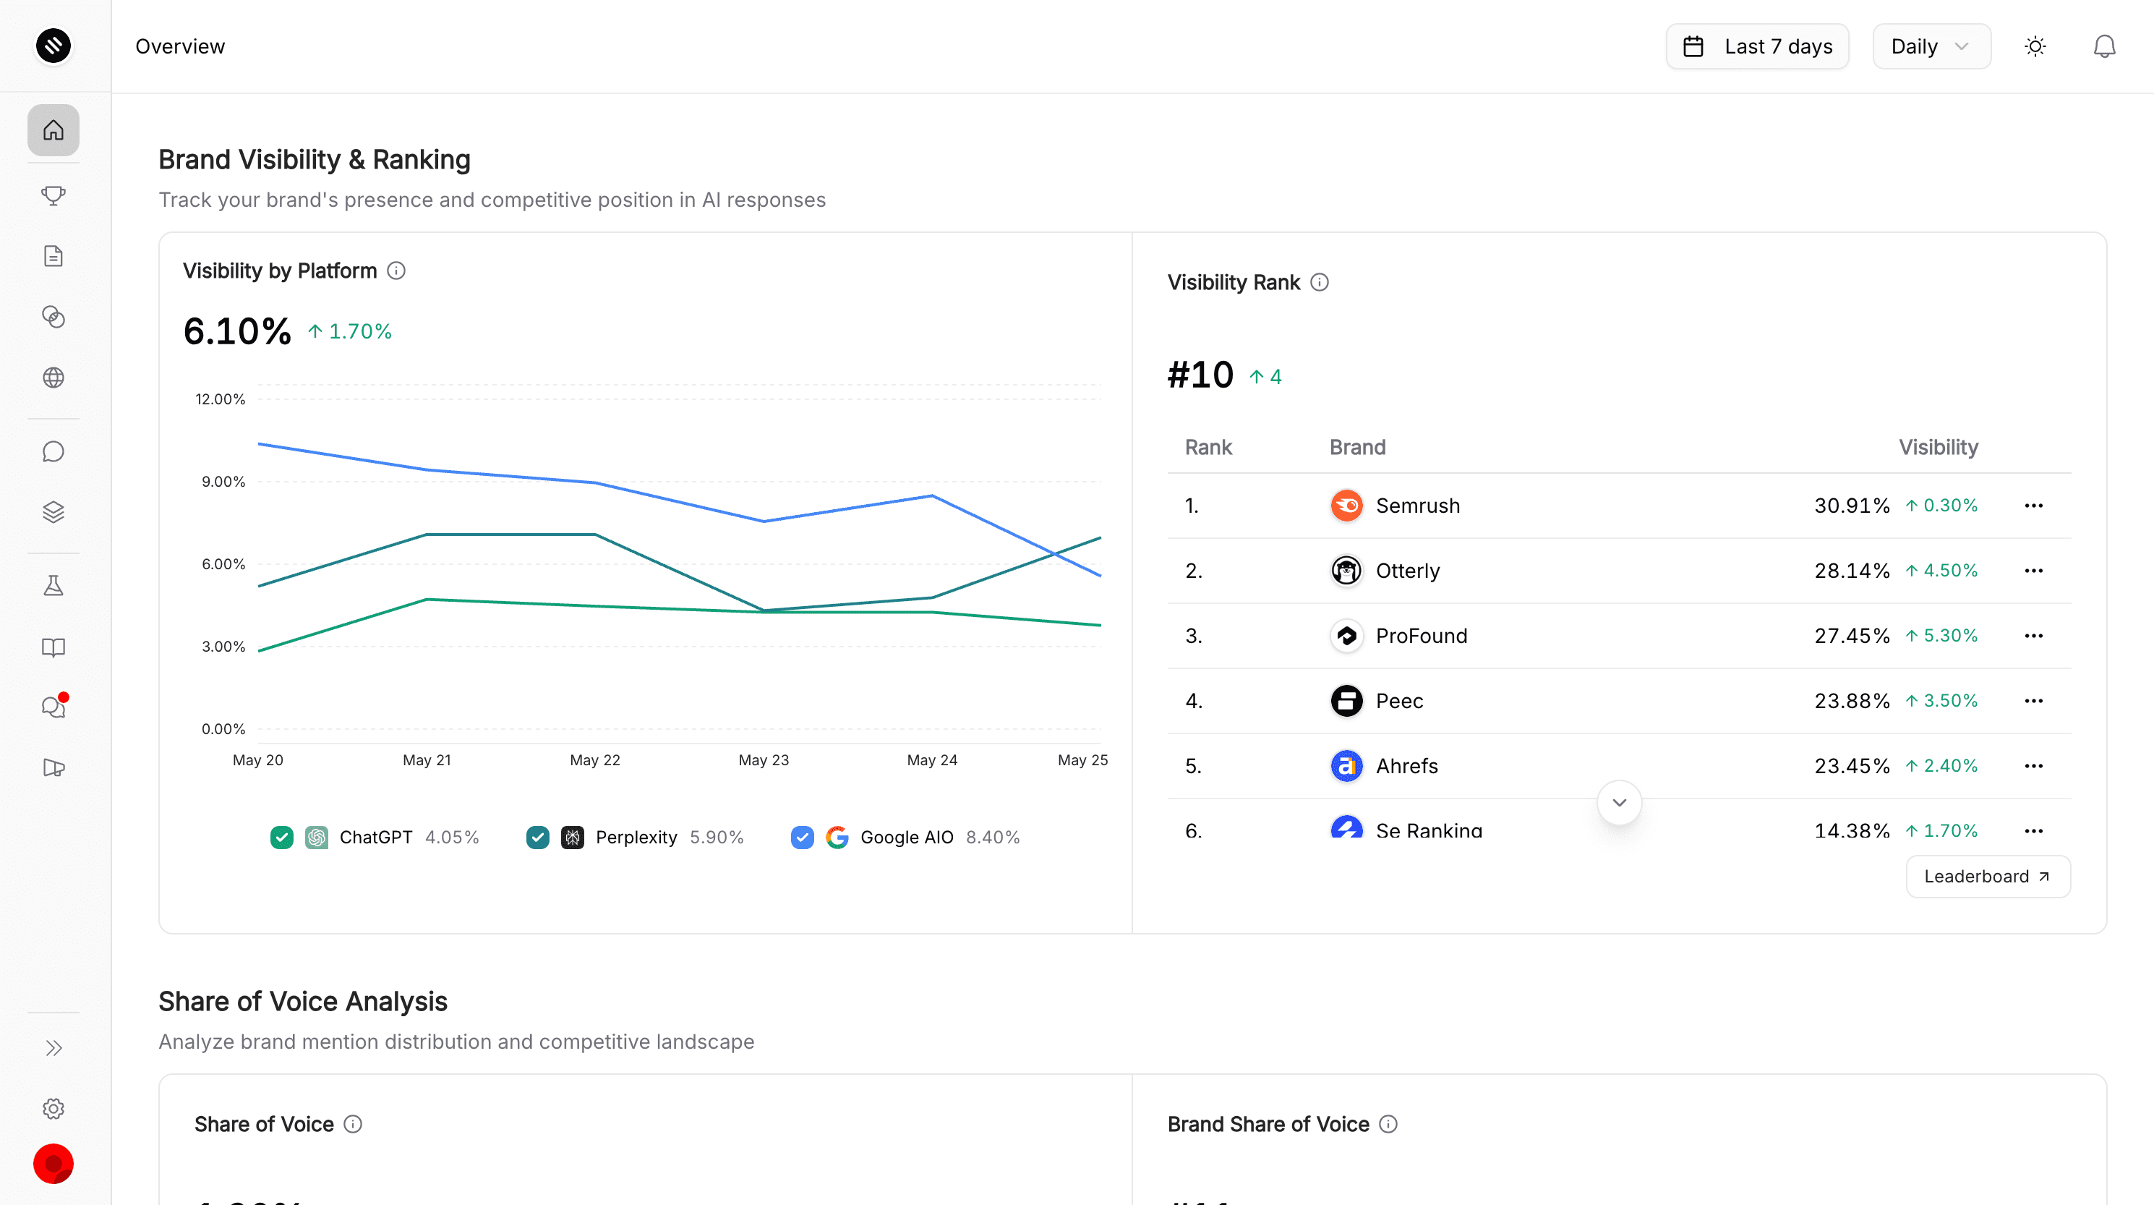Open the settings gear in sidebar

pyautogui.click(x=54, y=1109)
